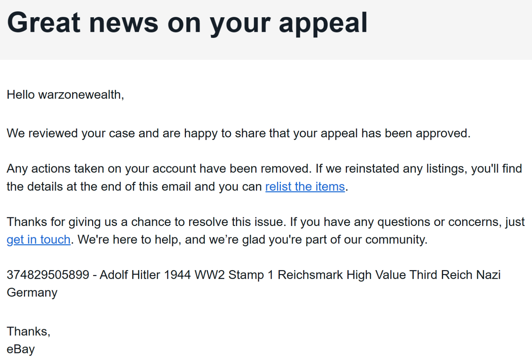Click the item number 374829505899
This screenshot has width=532, height=361.
click(48, 275)
